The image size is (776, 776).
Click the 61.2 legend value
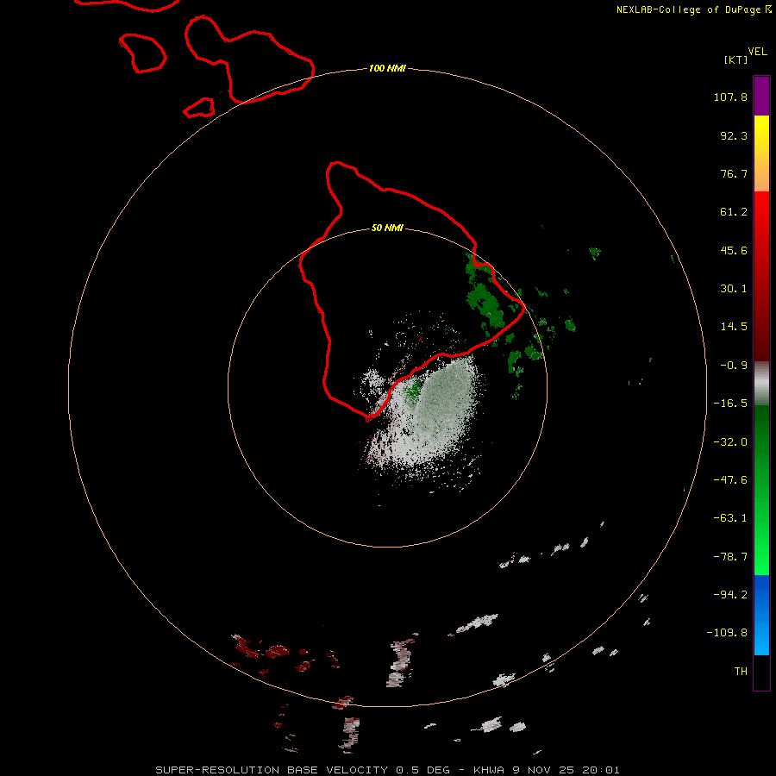tap(734, 212)
